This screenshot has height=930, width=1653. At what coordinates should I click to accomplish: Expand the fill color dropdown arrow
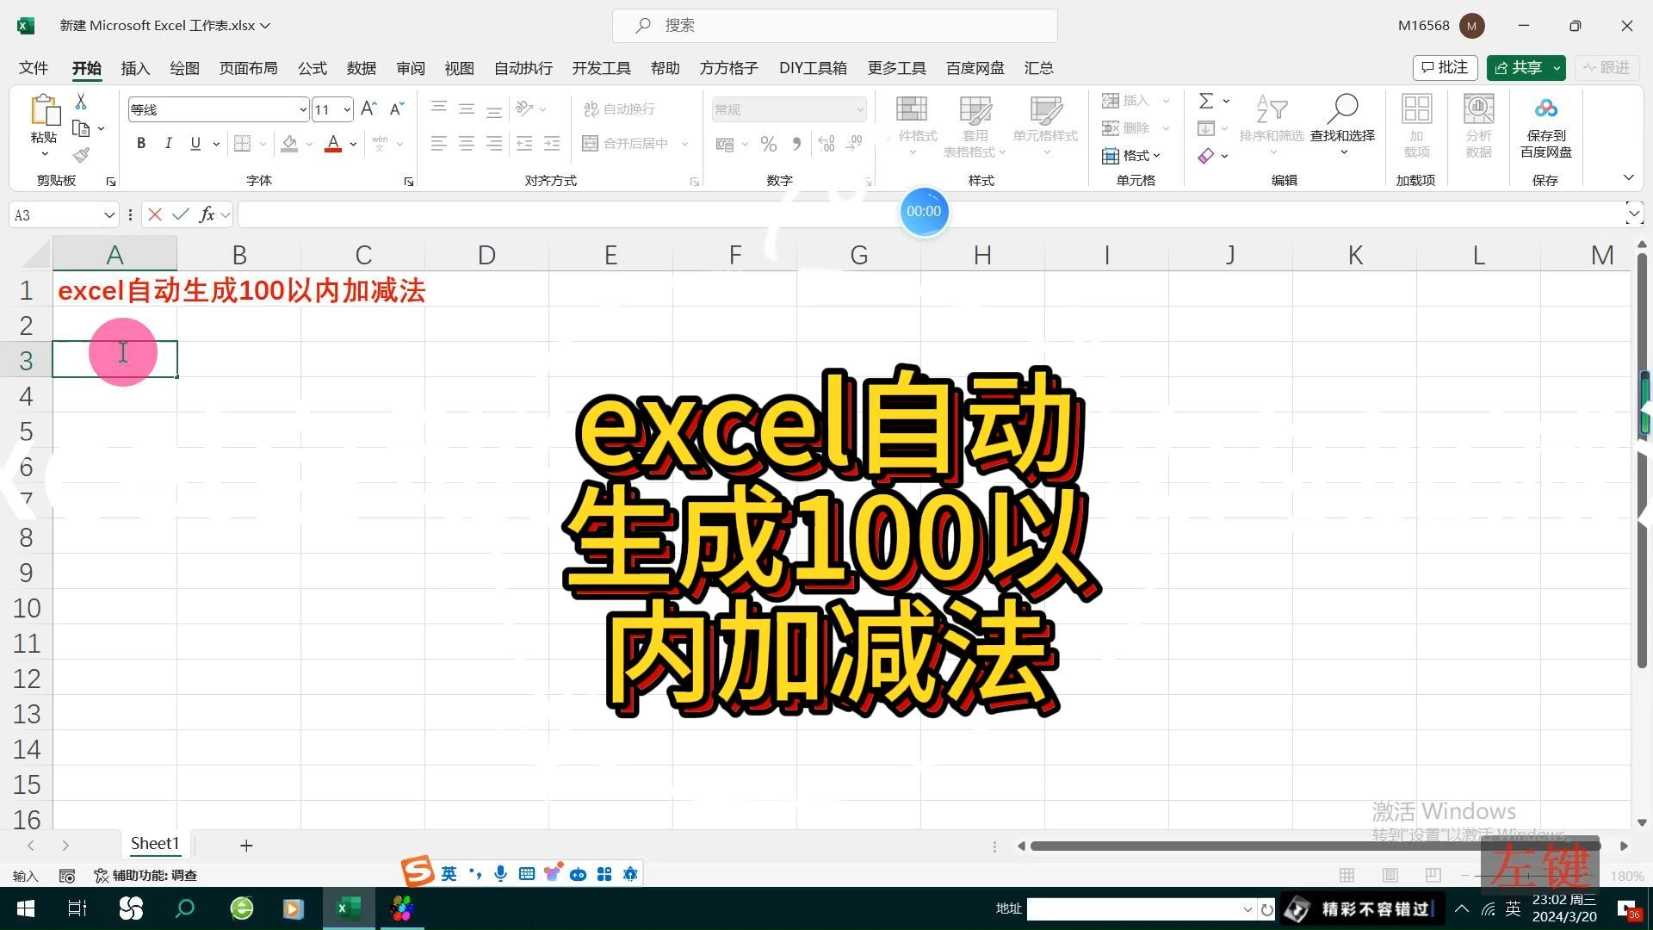tap(309, 144)
